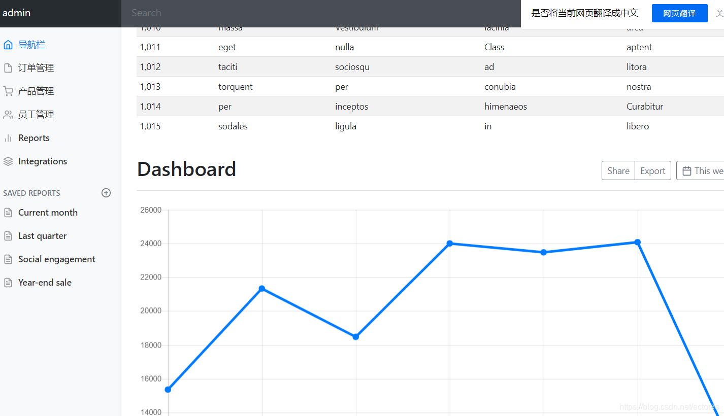Click the chart data point near 21000
The height and width of the screenshot is (416, 724).
point(262,289)
